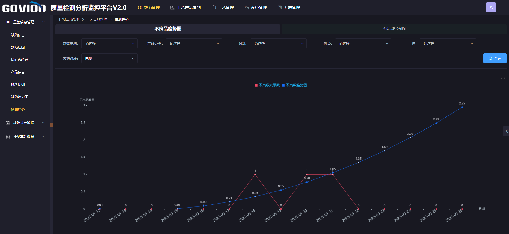Click the 工艺信息管理 grid icon
509x234 pixels.
pyautogui.click(x=8, y=22)
